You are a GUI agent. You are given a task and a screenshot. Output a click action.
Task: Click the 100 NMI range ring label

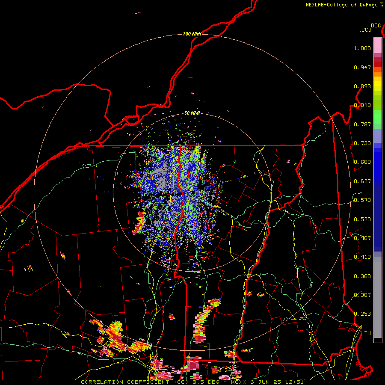tap(192, 34)
